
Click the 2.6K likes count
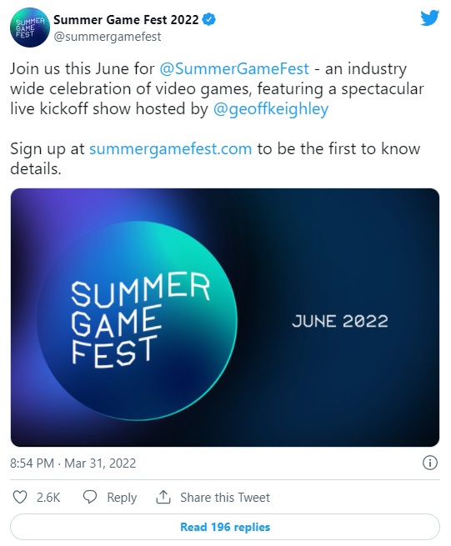tap(48, 498)
